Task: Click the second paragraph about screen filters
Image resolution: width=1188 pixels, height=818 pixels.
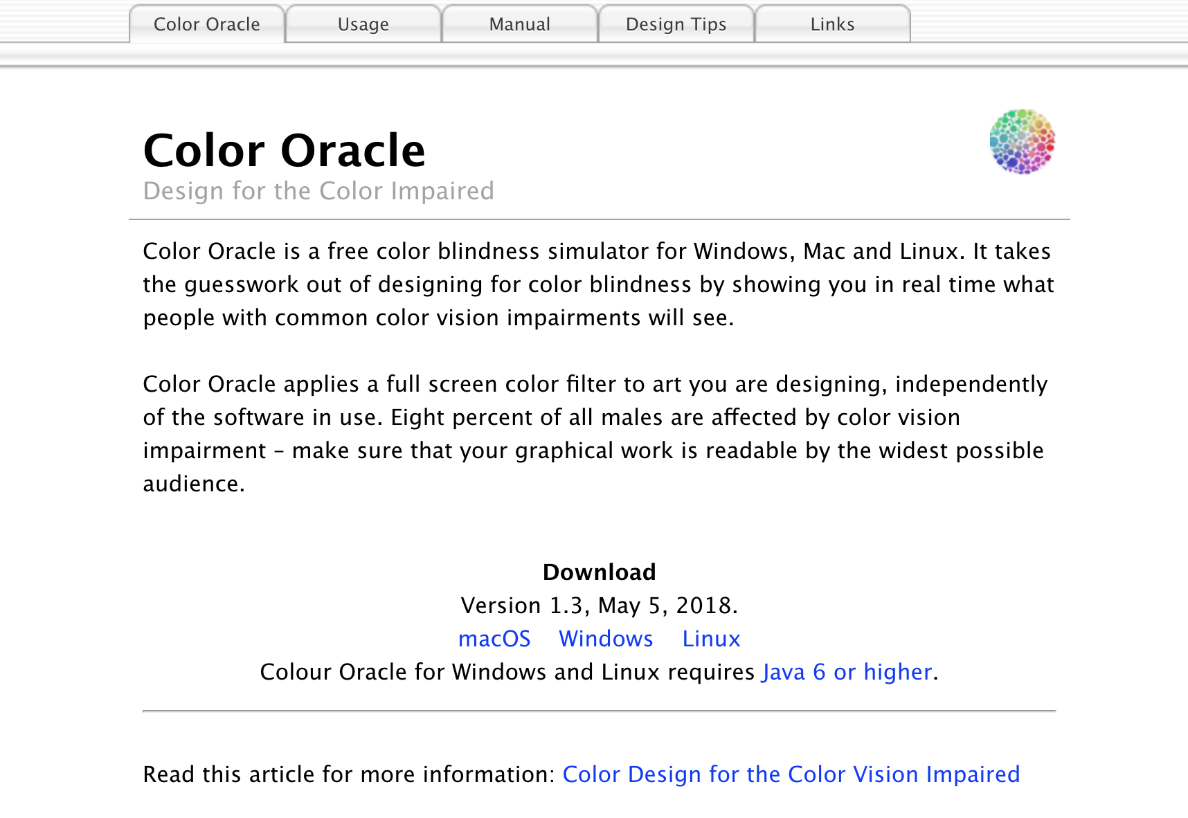Action: [x=595, y=434]
